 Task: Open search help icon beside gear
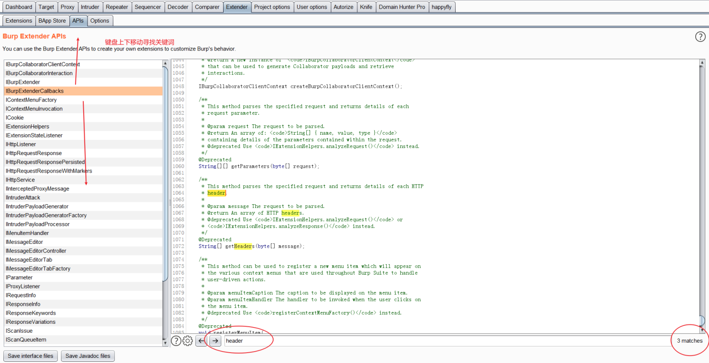tap(176, 341)
